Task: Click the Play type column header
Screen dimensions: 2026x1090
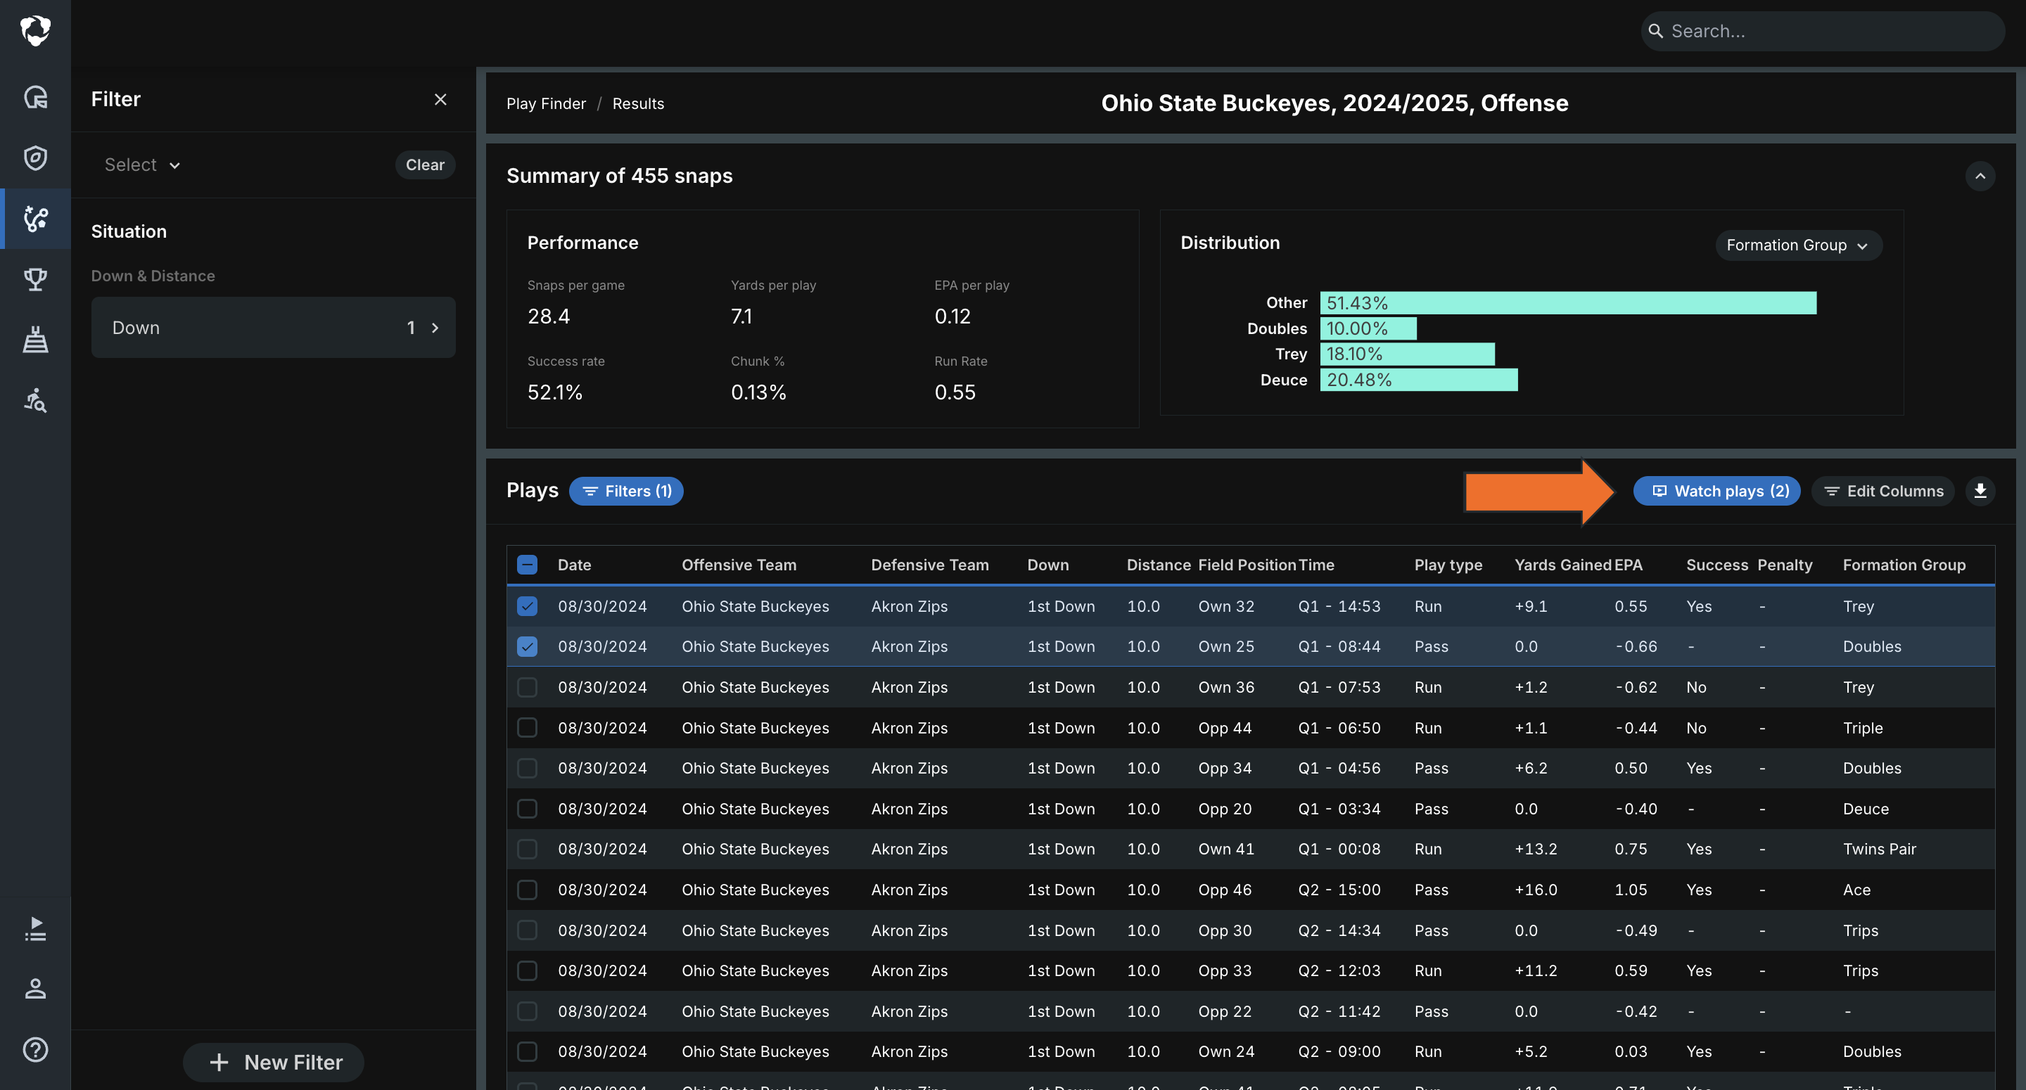Action: click(x=1448, y=565)
